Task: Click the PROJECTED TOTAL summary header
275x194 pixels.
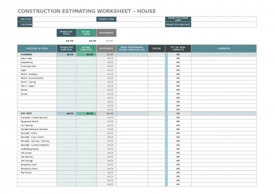Action: (66, 33)
